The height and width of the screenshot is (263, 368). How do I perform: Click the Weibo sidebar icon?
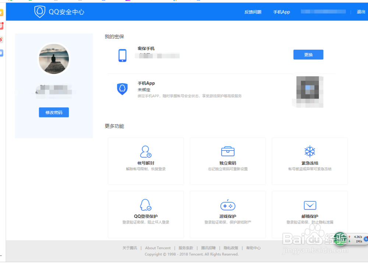1,39
